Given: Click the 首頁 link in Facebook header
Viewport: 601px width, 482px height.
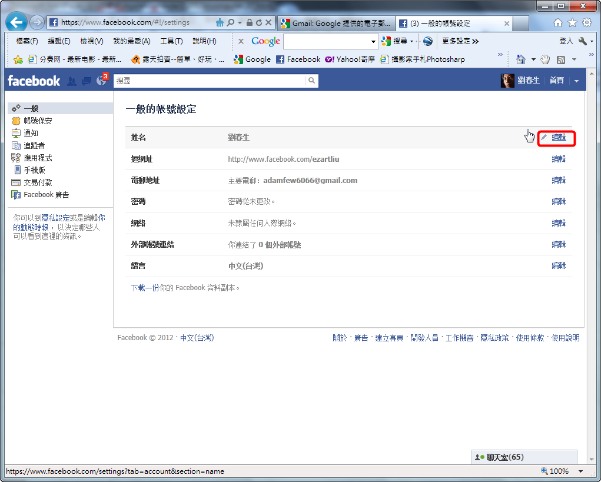Looking at the screenshot, I should pos(556,81).
